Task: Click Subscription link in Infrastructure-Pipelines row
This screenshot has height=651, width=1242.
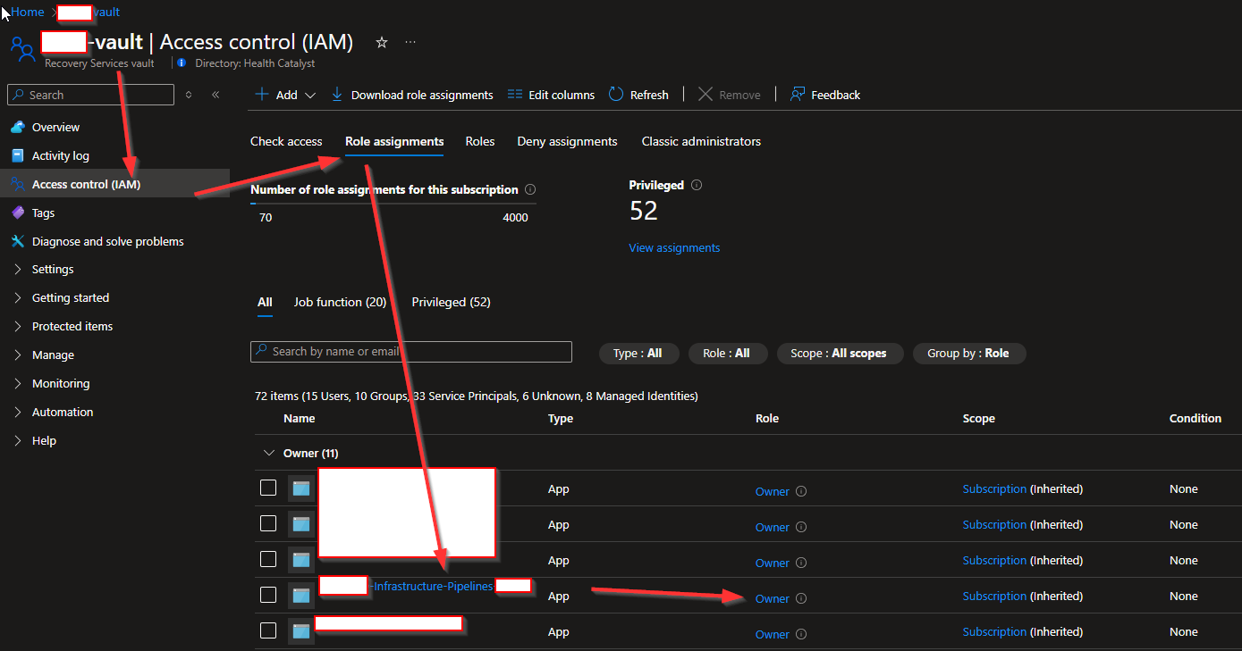Action: [994, 596]
